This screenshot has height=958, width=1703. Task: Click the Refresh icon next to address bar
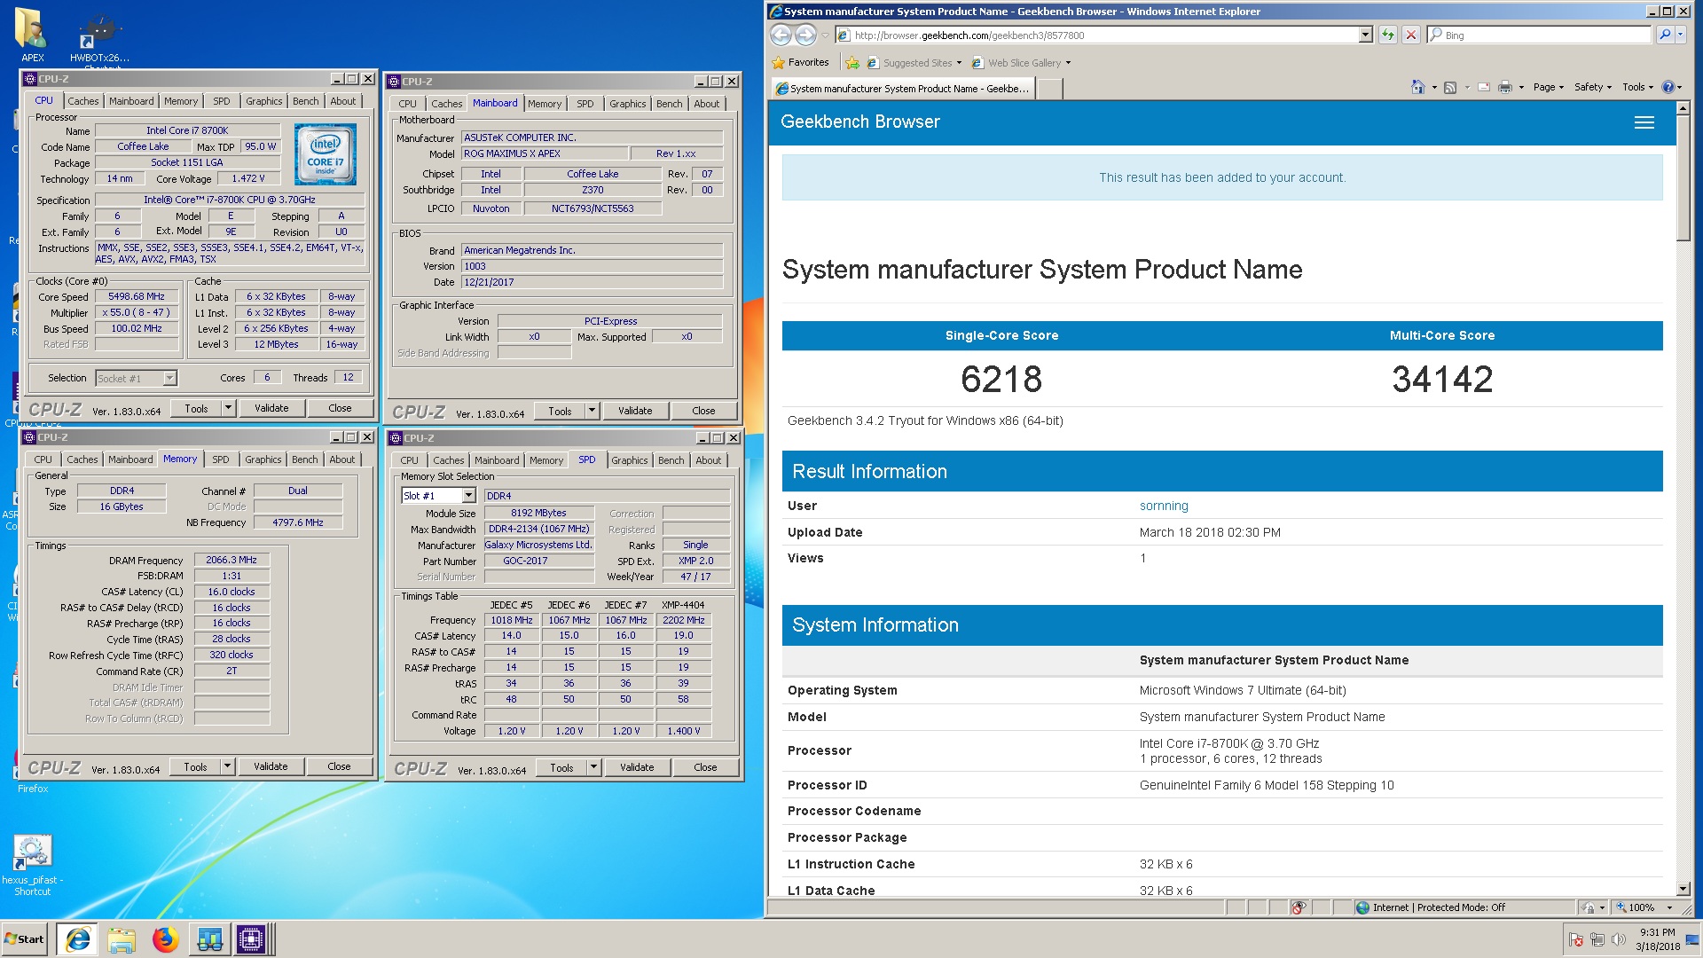click(1387, 35)
